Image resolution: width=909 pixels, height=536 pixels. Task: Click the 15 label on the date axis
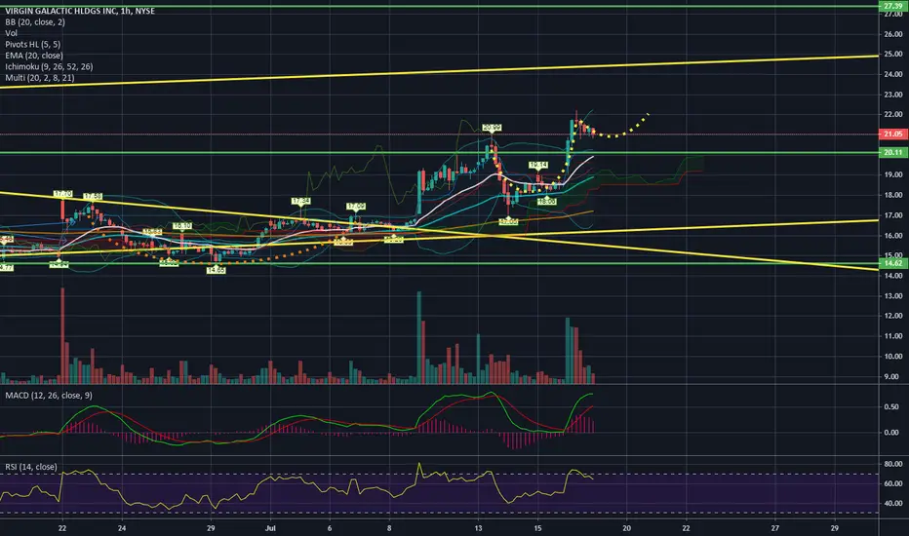click(x=537, y=528)
